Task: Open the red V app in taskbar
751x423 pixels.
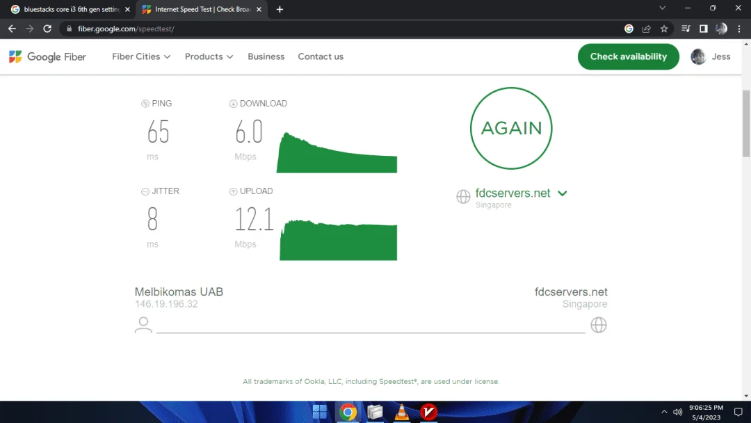Action: pos(428,411)
